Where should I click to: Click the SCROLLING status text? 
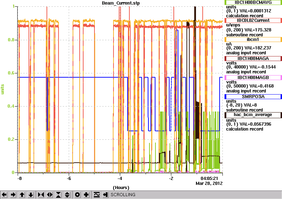pyautogui.click(x=123, y=195)
